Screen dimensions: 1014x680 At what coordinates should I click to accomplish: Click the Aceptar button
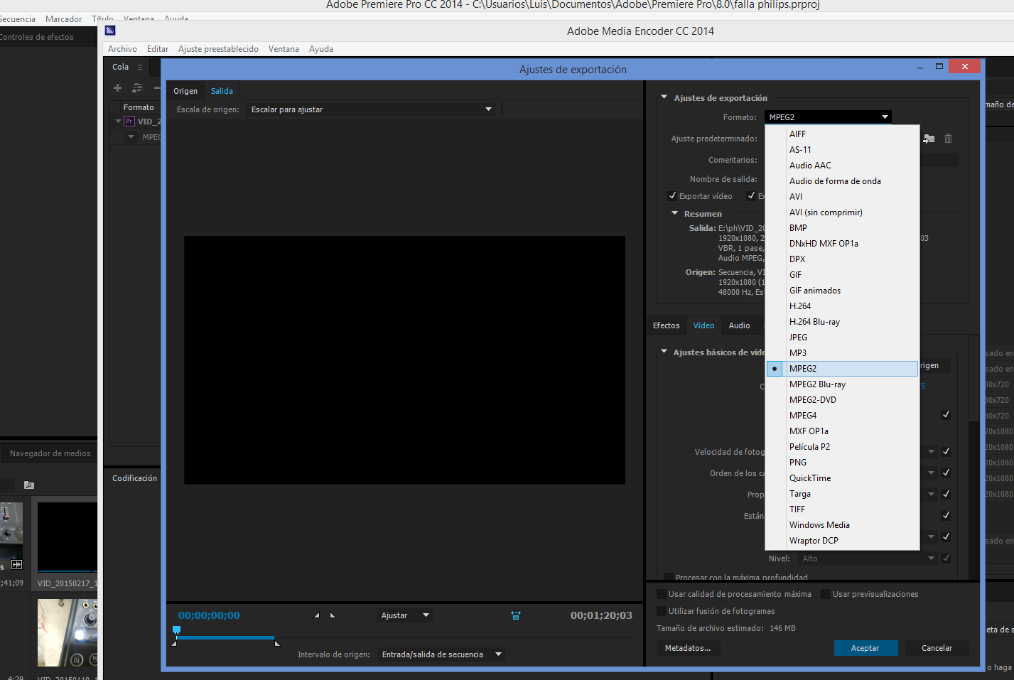click(x=865, y=648)
